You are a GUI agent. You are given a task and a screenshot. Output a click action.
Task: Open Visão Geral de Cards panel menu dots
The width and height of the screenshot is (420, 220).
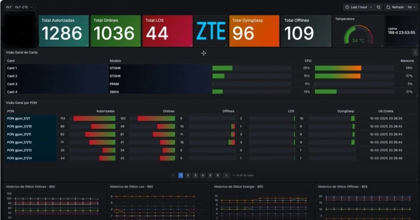point(415,52)
